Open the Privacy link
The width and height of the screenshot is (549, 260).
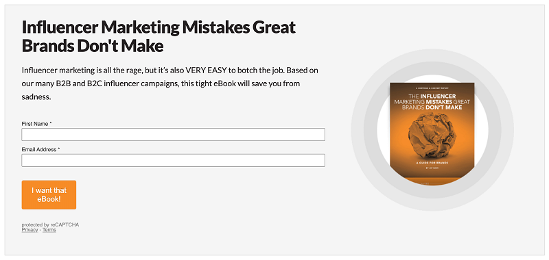pyautogui.click(x=30, y=230)
